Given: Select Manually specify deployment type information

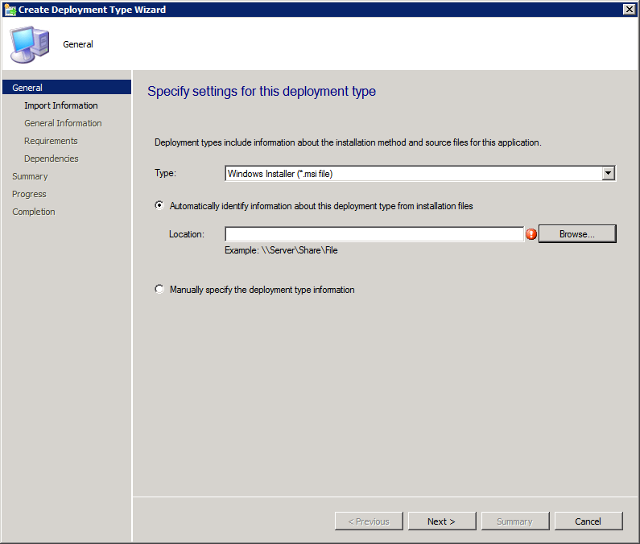Looking at the screenshot, I should [x=159, y=290].
